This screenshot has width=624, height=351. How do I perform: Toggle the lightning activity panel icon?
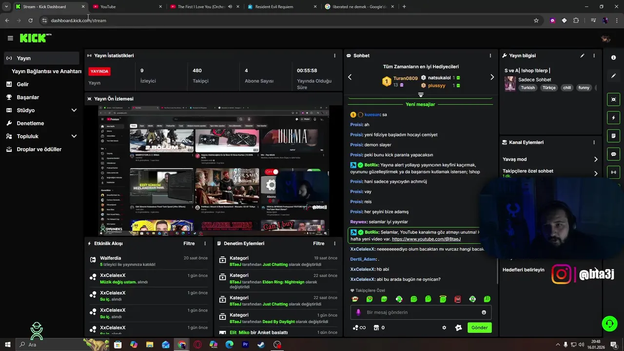(613, 118)
